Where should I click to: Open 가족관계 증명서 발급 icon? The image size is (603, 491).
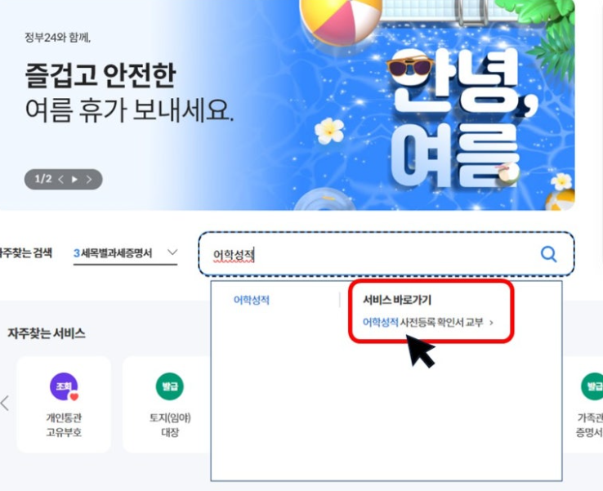point(592,386)
